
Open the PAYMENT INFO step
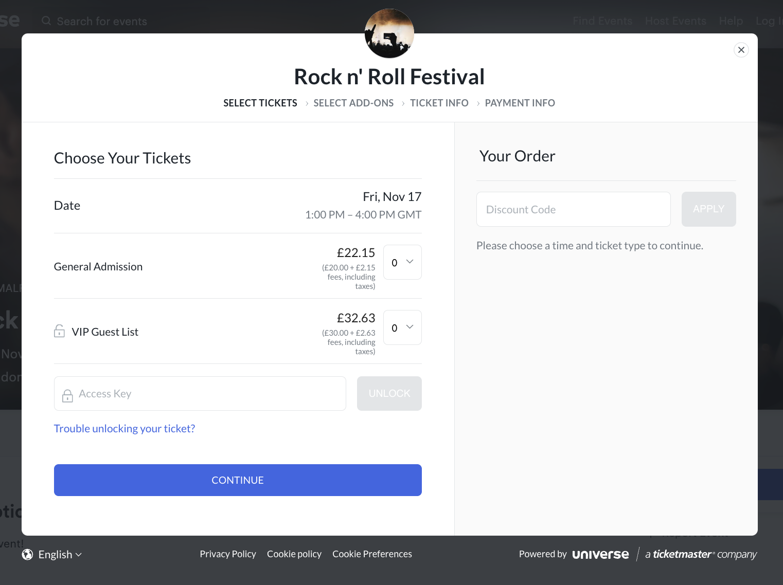[x=520, y=103]
